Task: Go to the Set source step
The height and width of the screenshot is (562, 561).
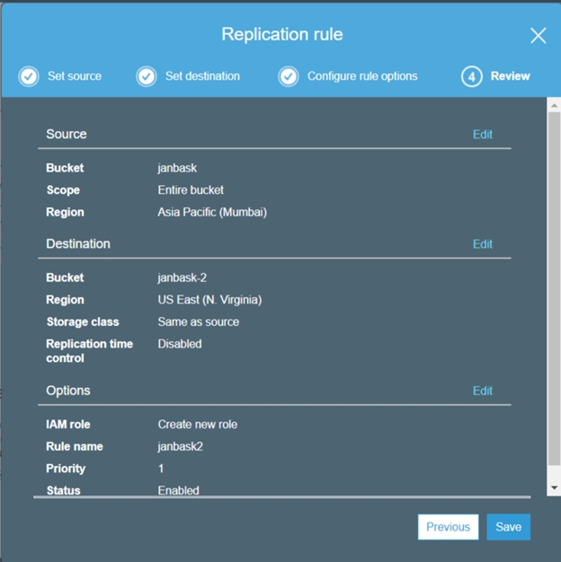Action: coord(74,76)
